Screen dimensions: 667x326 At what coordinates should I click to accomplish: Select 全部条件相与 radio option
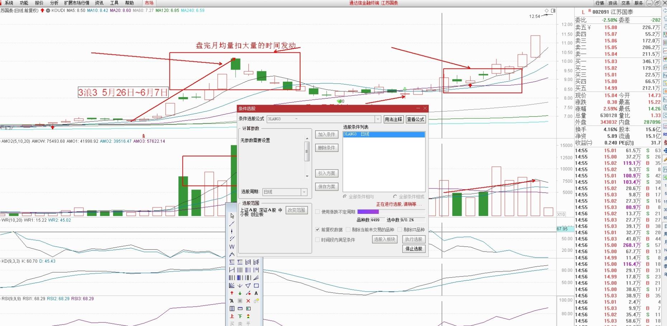coord(345,197)
